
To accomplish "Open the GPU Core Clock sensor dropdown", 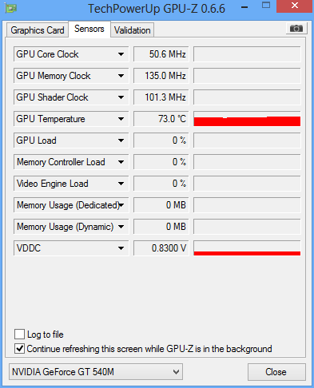I will coord(121,54).
